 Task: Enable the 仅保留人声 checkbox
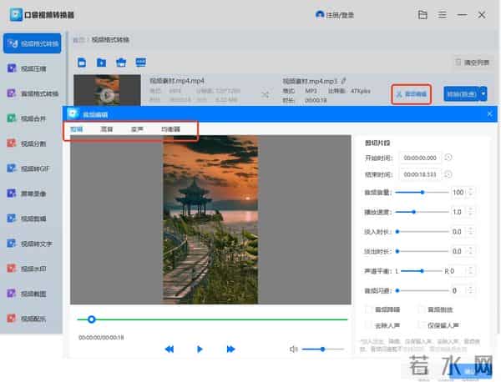coord(422,325)
